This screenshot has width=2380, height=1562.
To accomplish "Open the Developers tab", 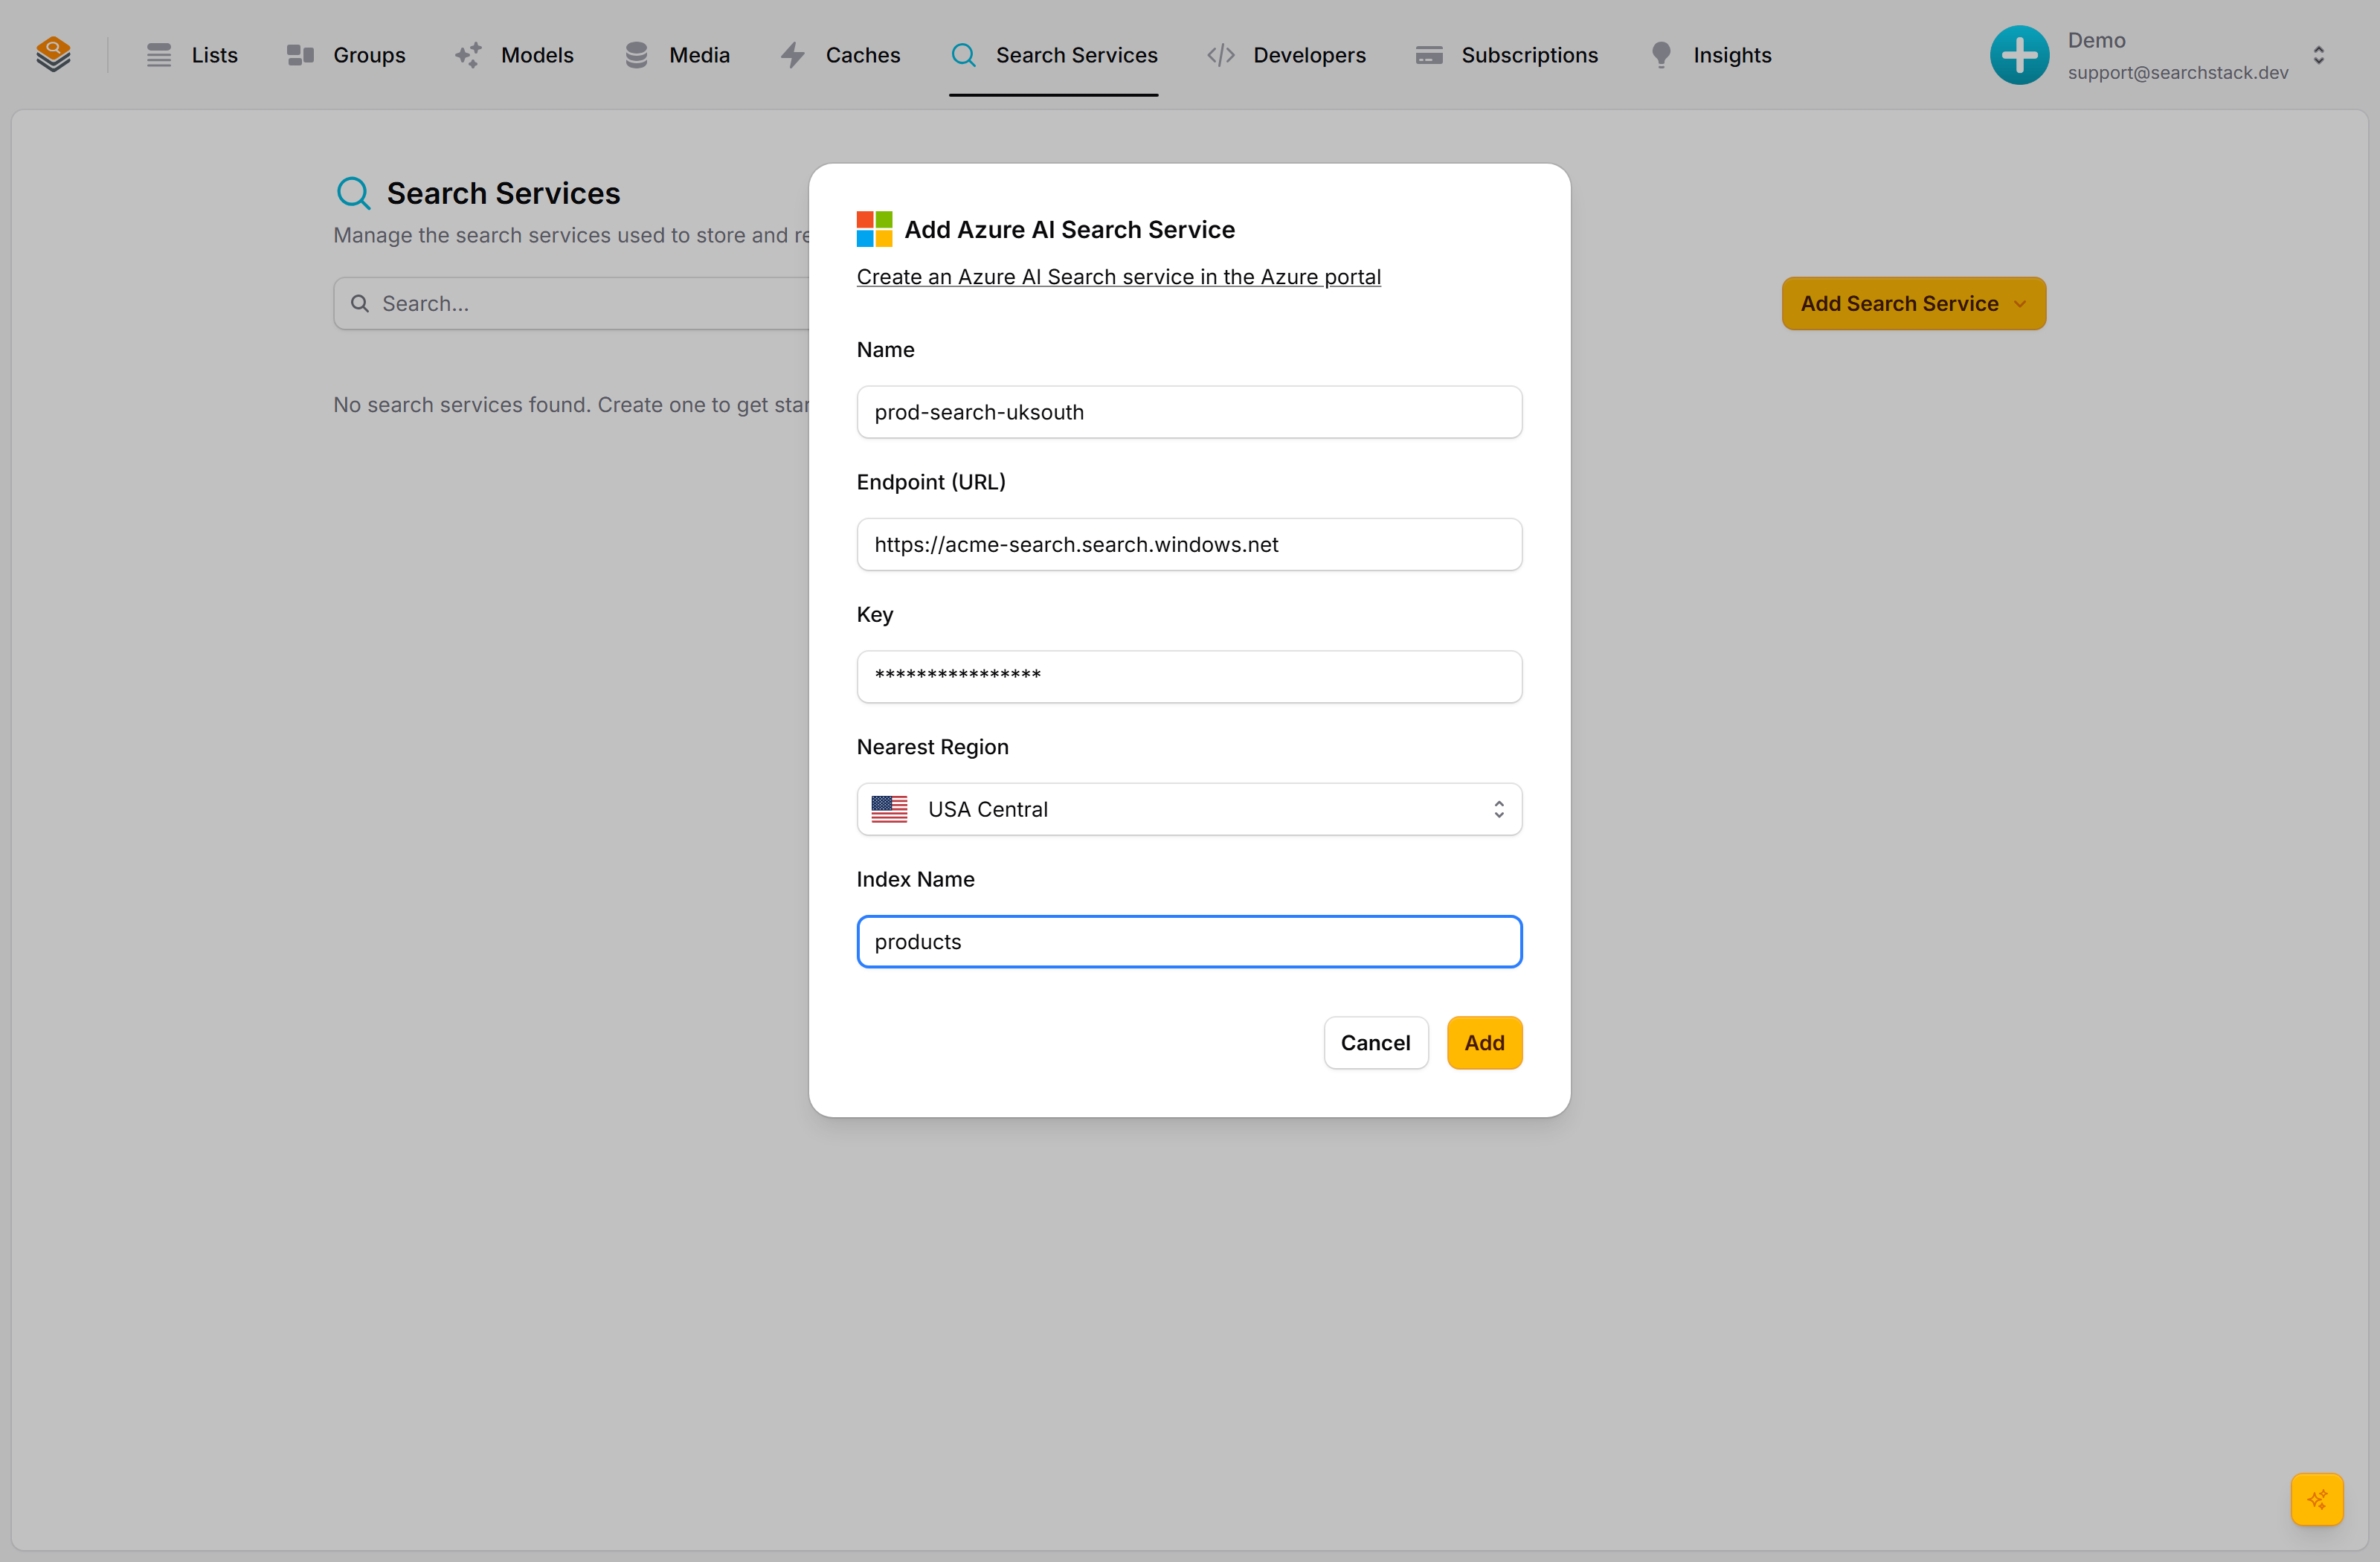I will click(1286, 55).
